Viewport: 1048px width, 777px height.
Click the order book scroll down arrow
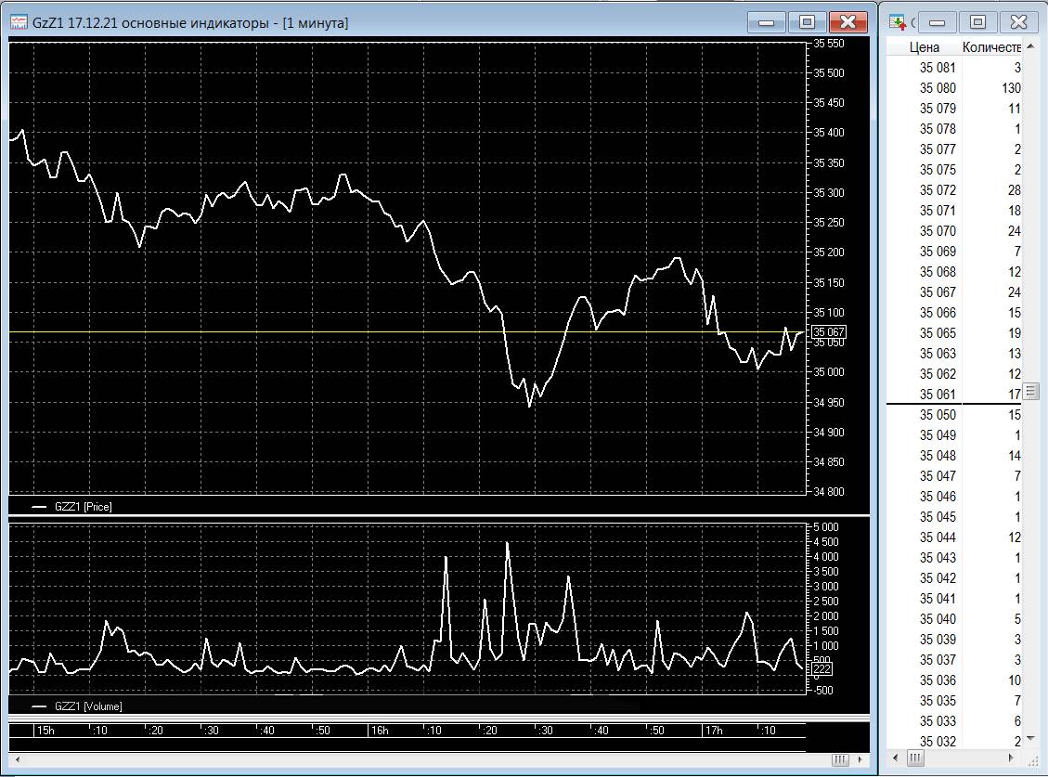pyautogui.click(x=1030, y=738)
